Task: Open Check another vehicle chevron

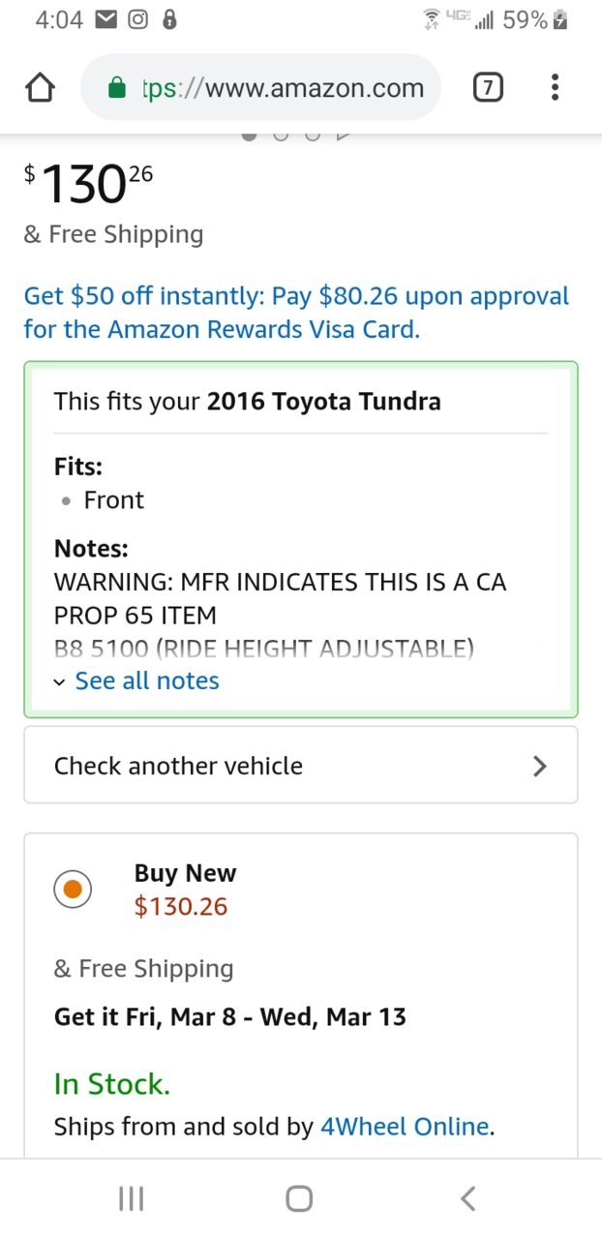Action: point(540,766)
